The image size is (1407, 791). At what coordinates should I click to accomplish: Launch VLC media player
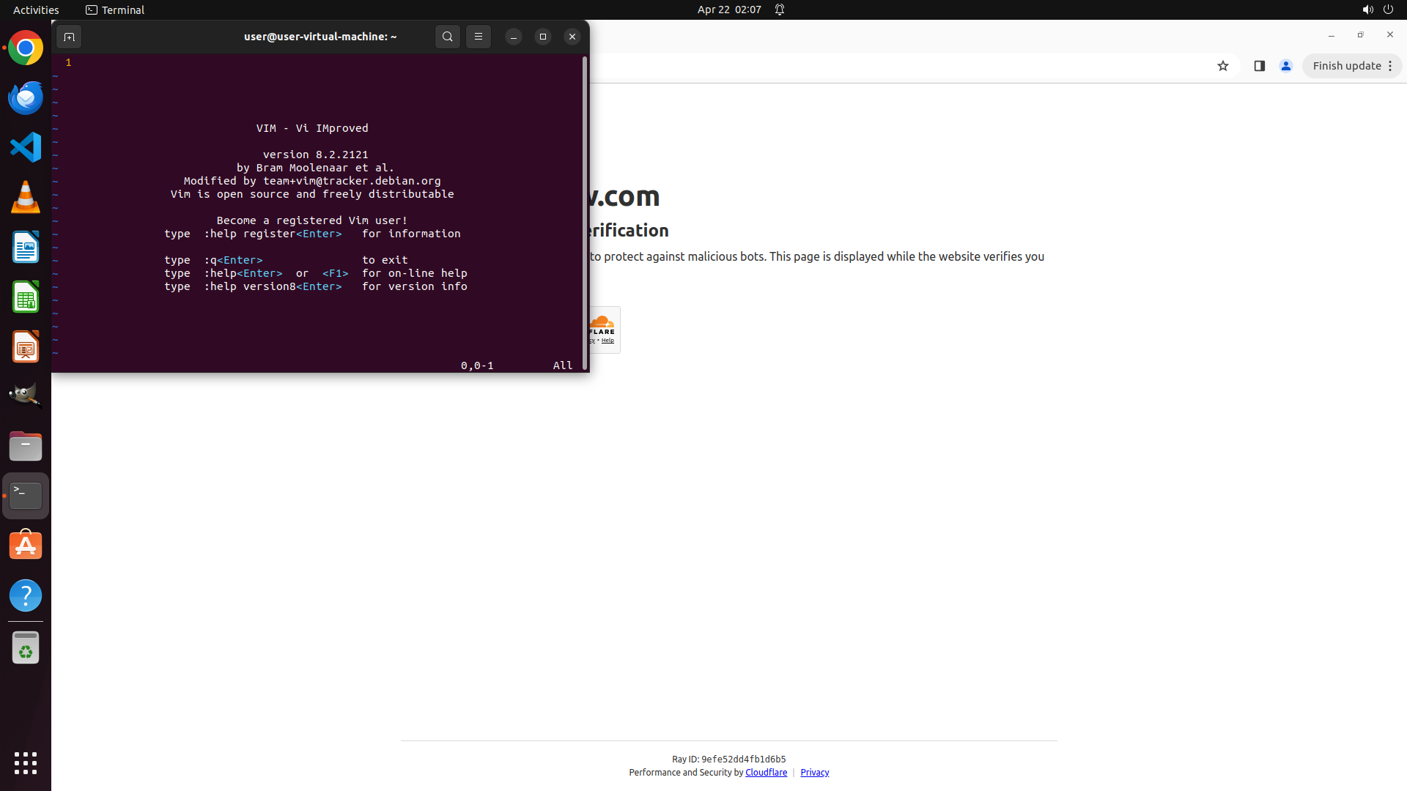[x=26, y=197]
